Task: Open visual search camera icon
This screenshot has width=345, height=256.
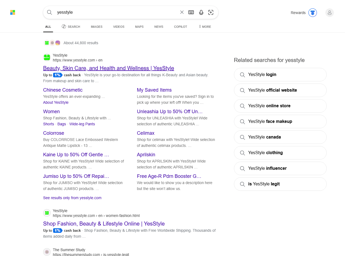Action: click(x=211, y=12)
